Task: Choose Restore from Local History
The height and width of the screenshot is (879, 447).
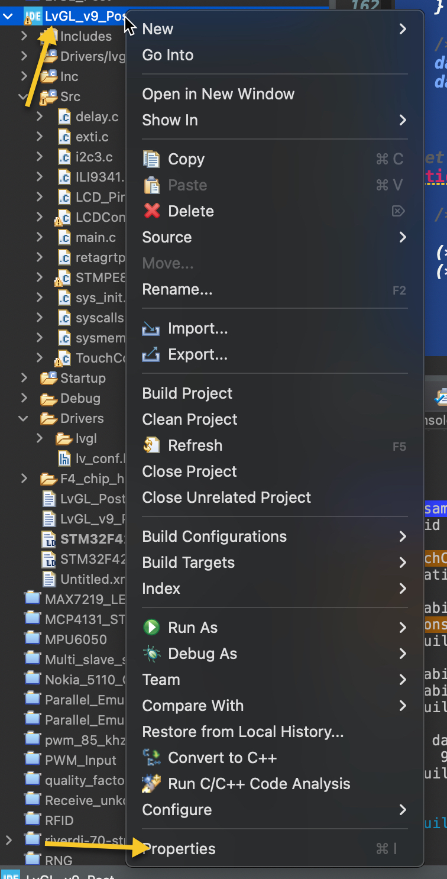Action: 242,732
